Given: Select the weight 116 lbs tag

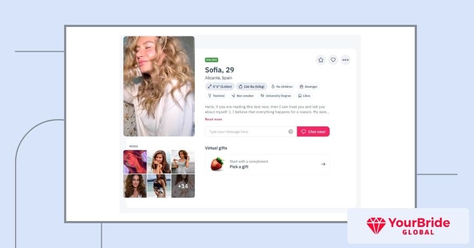Looking at the screenshot, I should 252,86.
